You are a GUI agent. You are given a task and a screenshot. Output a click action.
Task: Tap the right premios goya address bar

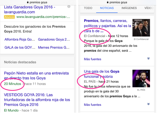click(117, 2)
